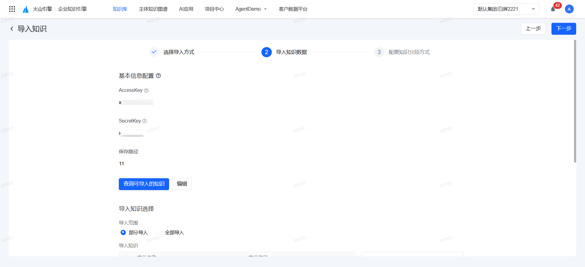This screenshot has width=585, height=267.
Task: Select the 部分导入 radio option
Action: coord(123,233)
